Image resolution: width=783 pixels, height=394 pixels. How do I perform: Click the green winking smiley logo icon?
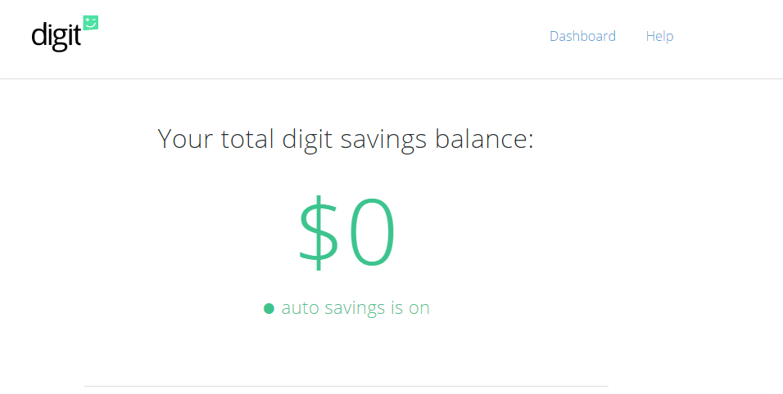(90, 23)
